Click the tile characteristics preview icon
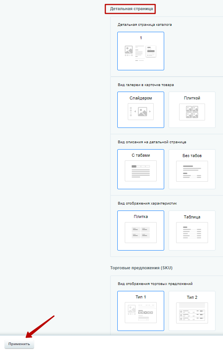Viewport: 223px width, 353px height. coord(141,233)
